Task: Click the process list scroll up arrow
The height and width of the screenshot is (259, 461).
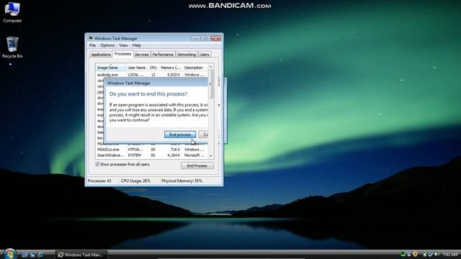Action: point(210,67)
